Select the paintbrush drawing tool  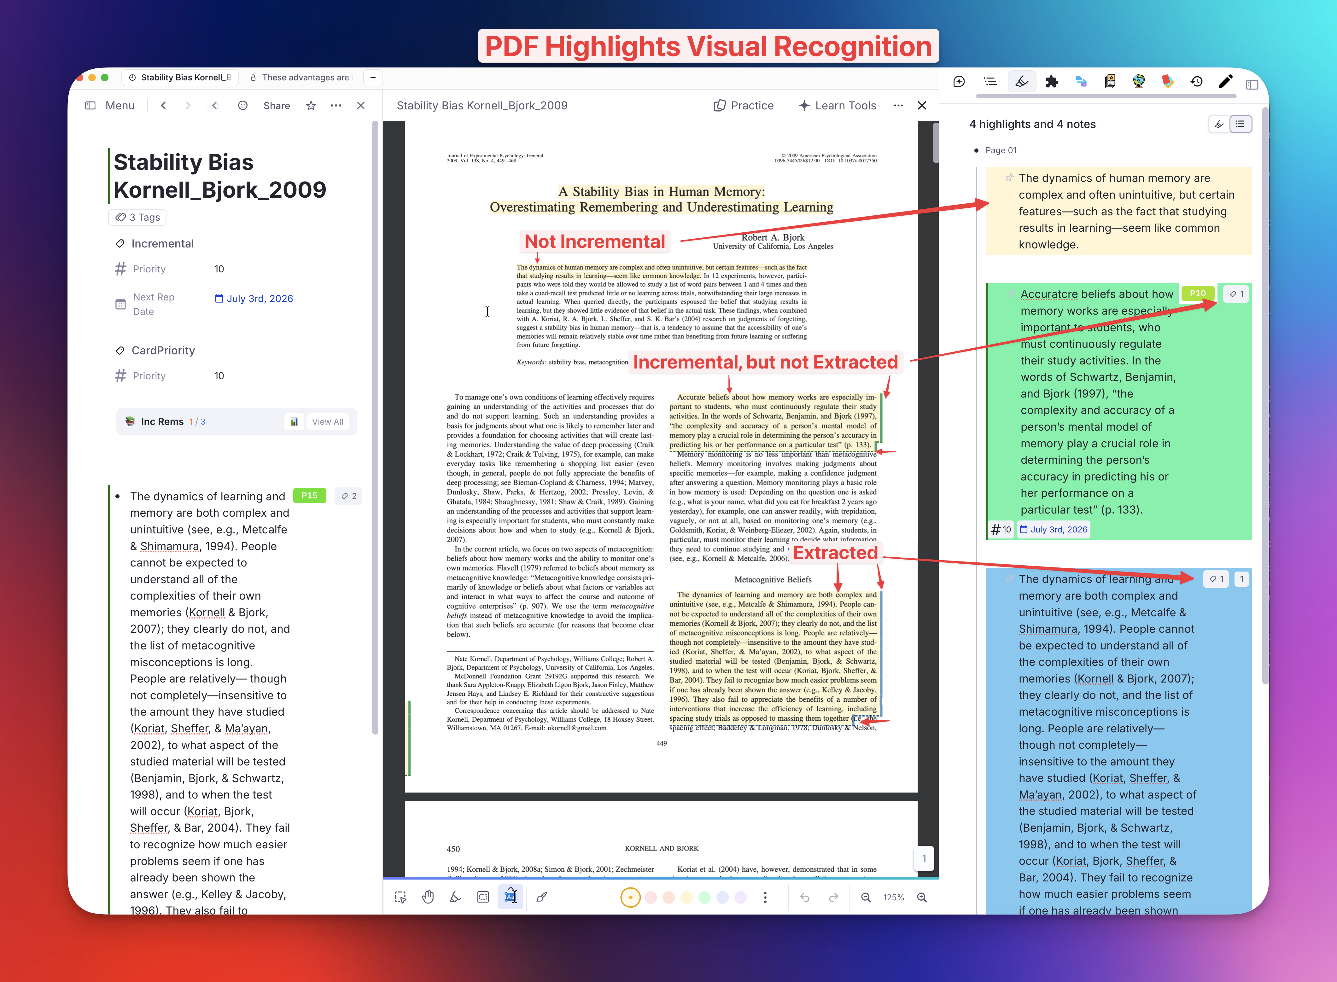click(541, 897)
